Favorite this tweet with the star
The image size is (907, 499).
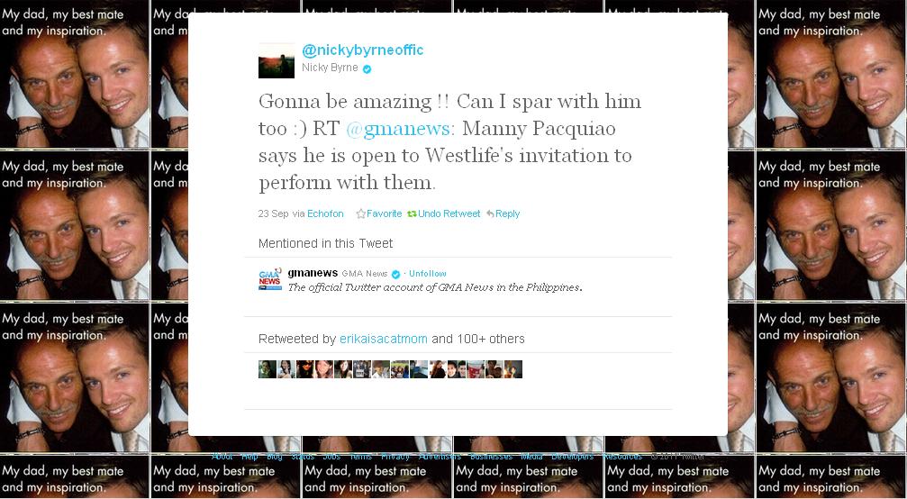(379, 214)
